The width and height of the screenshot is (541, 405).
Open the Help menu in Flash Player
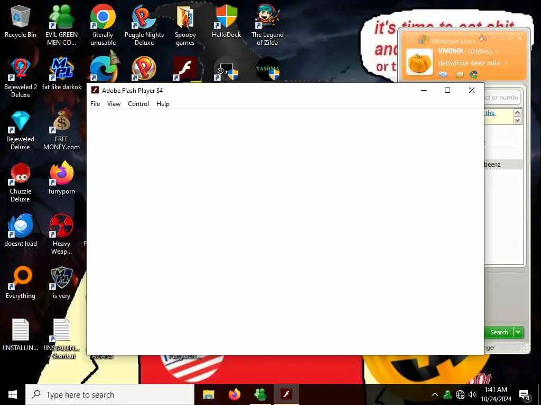[x=163, y=104]
